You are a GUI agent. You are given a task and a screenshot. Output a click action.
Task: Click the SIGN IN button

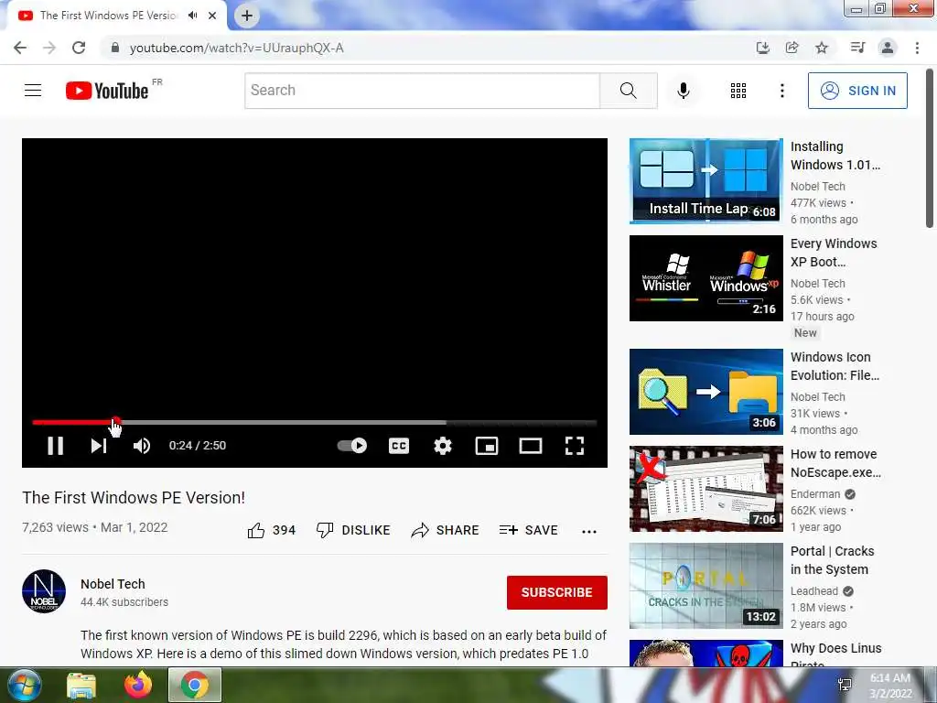(x=857, y=91)
